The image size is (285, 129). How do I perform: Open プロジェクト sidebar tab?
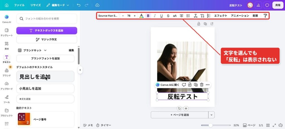click(7, 113)
